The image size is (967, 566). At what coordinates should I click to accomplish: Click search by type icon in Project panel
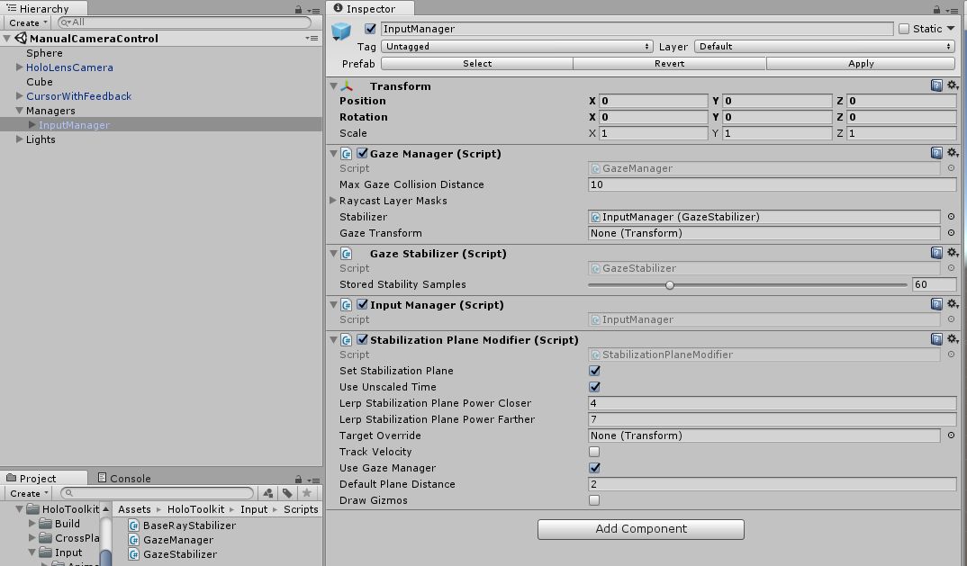point(268,493)
